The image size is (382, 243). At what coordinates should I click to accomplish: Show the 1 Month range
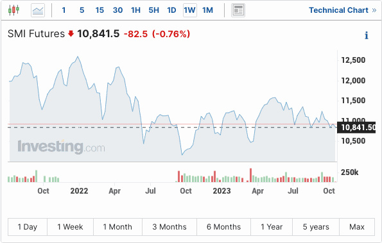click(x=117, y=227)
